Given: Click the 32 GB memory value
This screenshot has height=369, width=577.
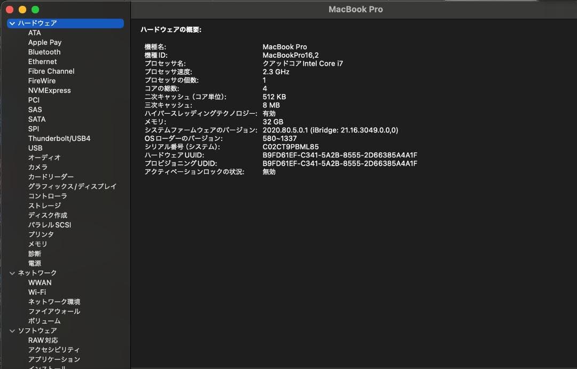Looking at the screenshot, I should click(273, 122).
